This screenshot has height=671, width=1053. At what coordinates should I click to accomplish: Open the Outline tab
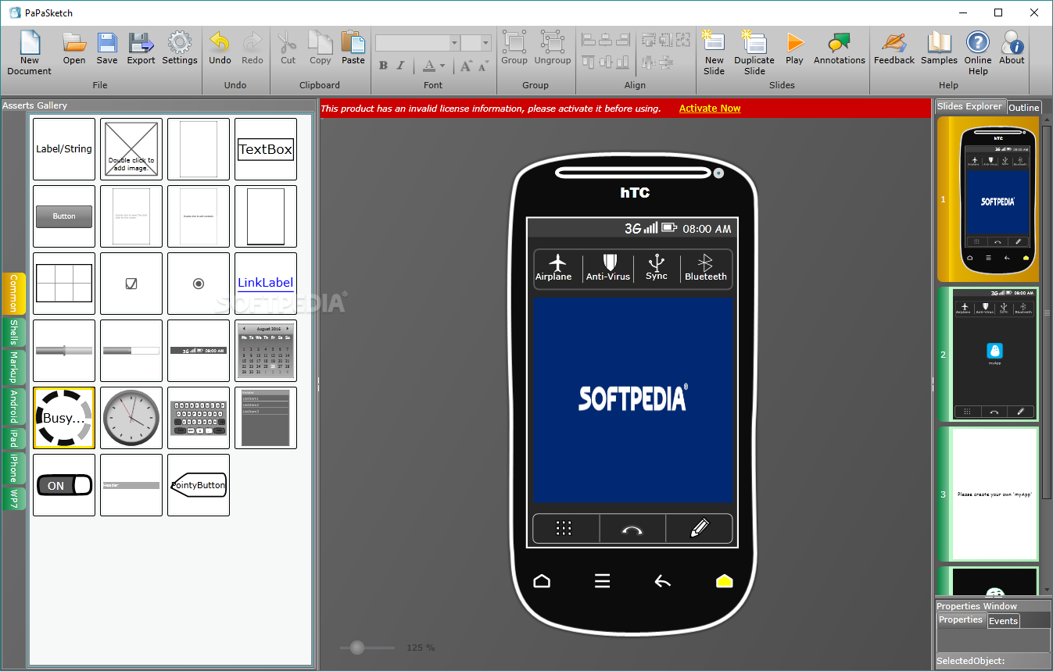click(x=1023, y=108)
